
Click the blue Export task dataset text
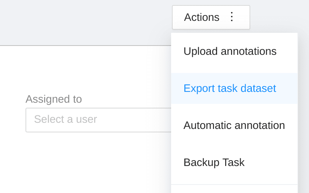pyautogui.click(x=230, y=88)
